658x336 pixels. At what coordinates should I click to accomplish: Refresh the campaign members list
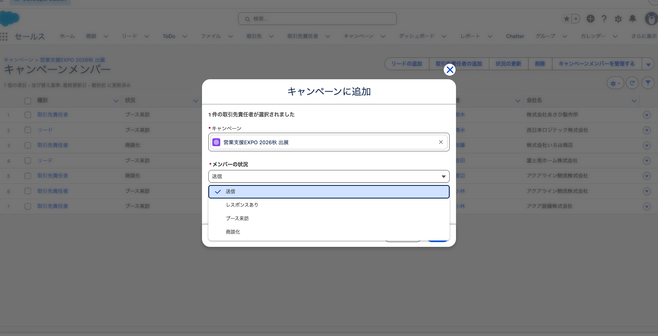pyautogui.click(x=632, y=83)
